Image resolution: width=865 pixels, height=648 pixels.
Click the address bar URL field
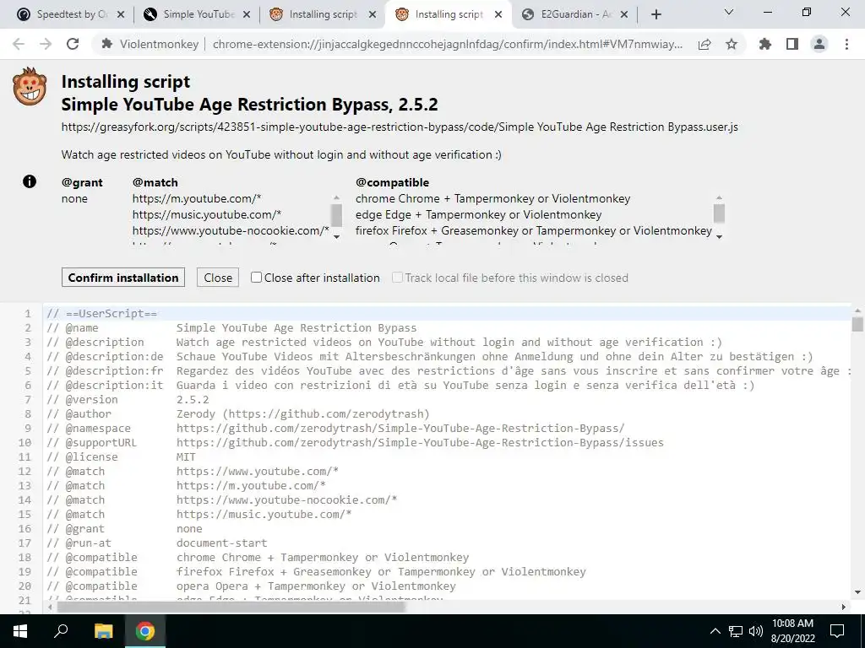pyautogui.click(x=447, y=44)
